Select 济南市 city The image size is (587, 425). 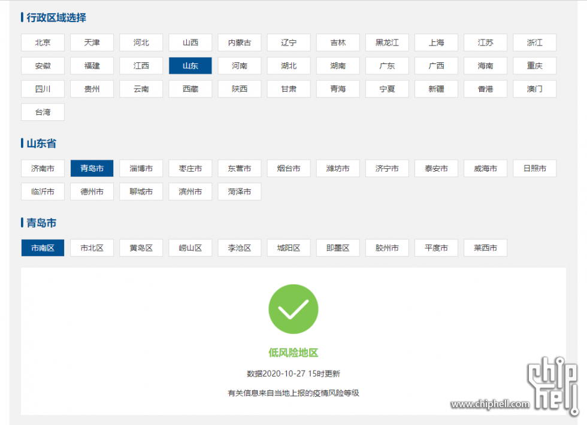click(x=43, y=168)
